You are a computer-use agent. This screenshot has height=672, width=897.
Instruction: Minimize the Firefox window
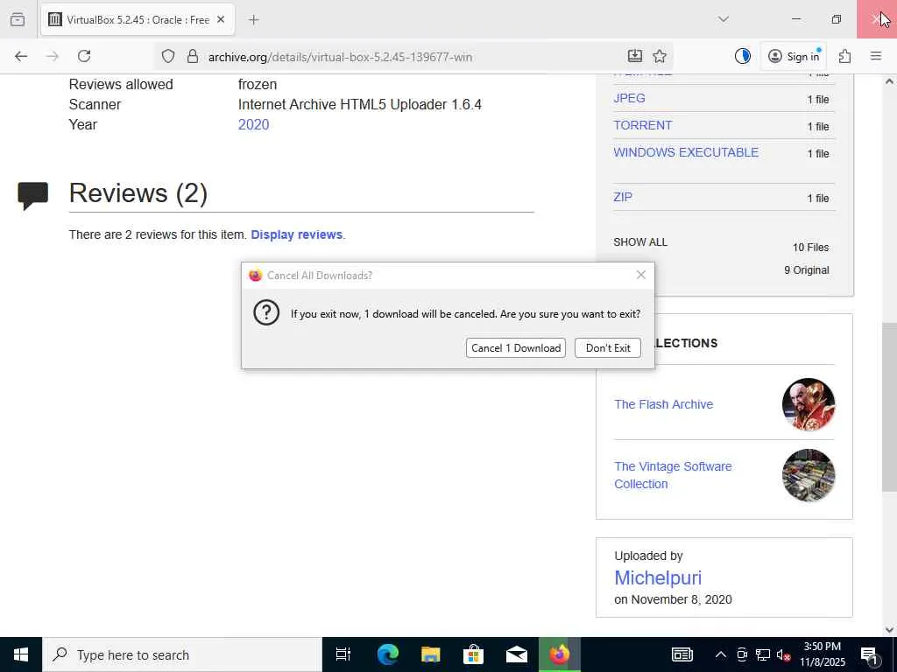click(x=795, y=19)
